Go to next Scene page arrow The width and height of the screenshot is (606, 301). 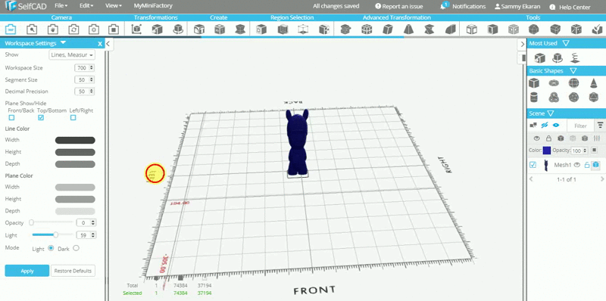point(602,179)
